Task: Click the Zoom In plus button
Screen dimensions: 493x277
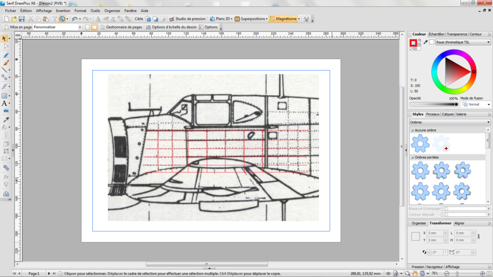Action: coord(482,274)
